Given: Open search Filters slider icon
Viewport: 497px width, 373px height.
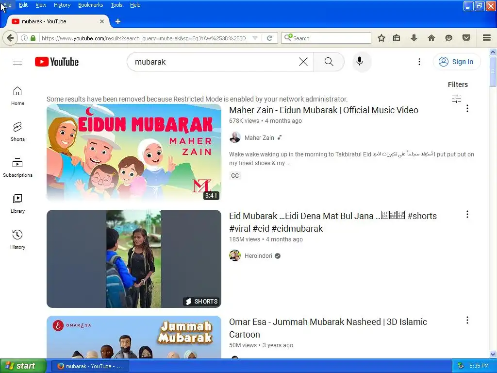Looking at the screenshot, I should pyautogui.click(x=457, y=99).
